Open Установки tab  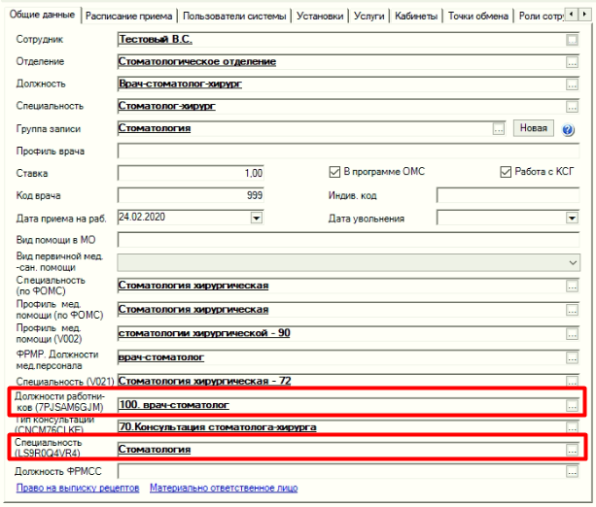[x=320, y=16]
